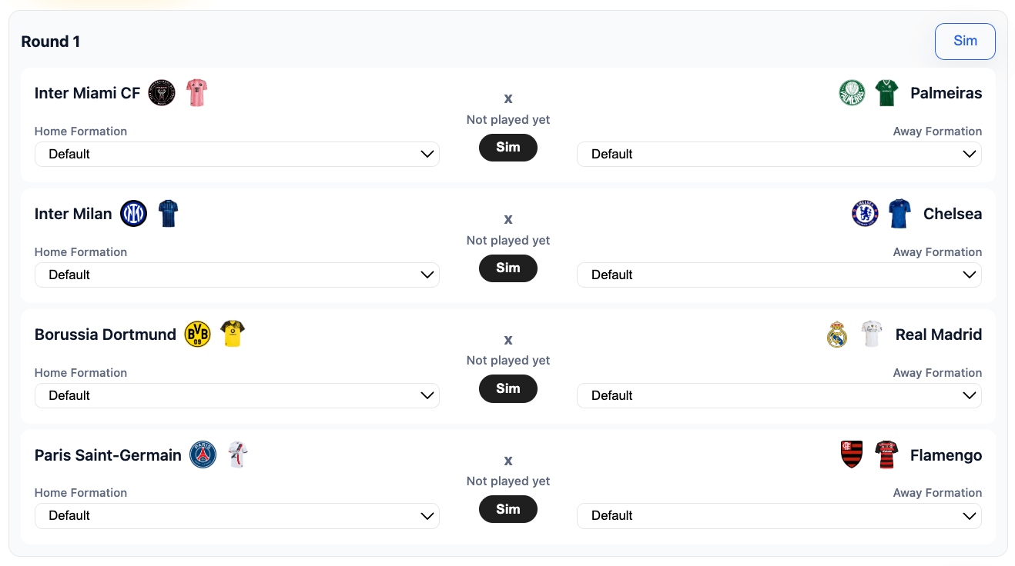Simulate Paris Saint-Germain vs Flamengo match
The width and height of the screenshot is (1015, 566).
(x=508, y=509)
